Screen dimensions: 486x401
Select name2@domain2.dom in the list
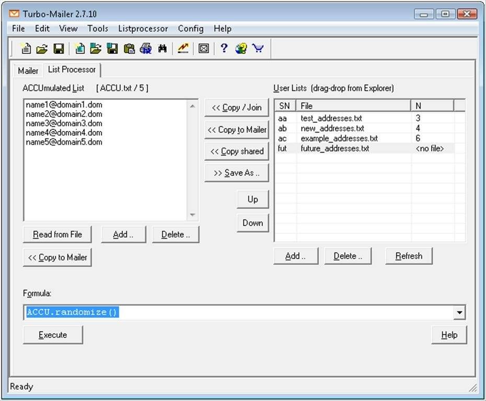(64, 114)
